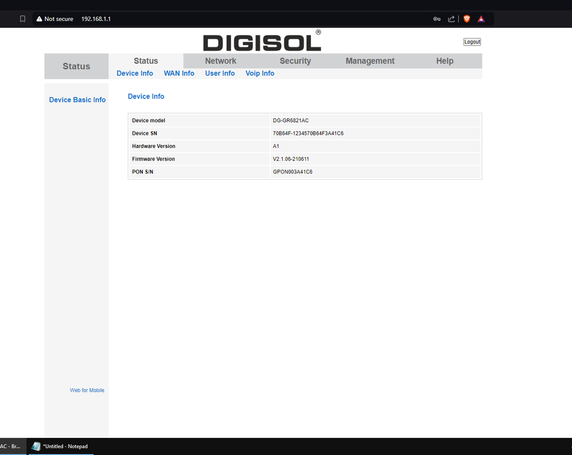Select the Status tab in navigation bar
This screenshot has height=455, width=572.
146,61
